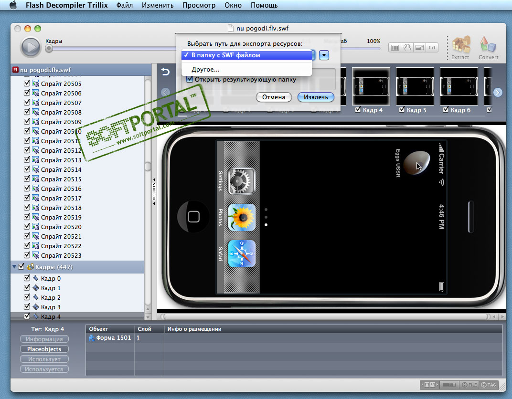Image resolution: width=512 pixels, height=399 pixels.
Task: Select the Кадр 6 thumbnail
Action: click(x=459, y=86)
